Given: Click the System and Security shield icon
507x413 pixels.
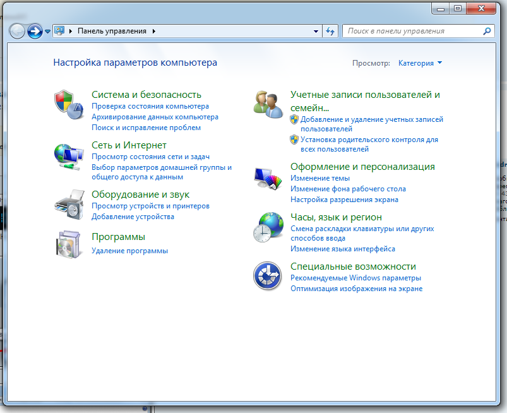Looking at the screenshot, I should pyautogui.click(x=69, y=105).
